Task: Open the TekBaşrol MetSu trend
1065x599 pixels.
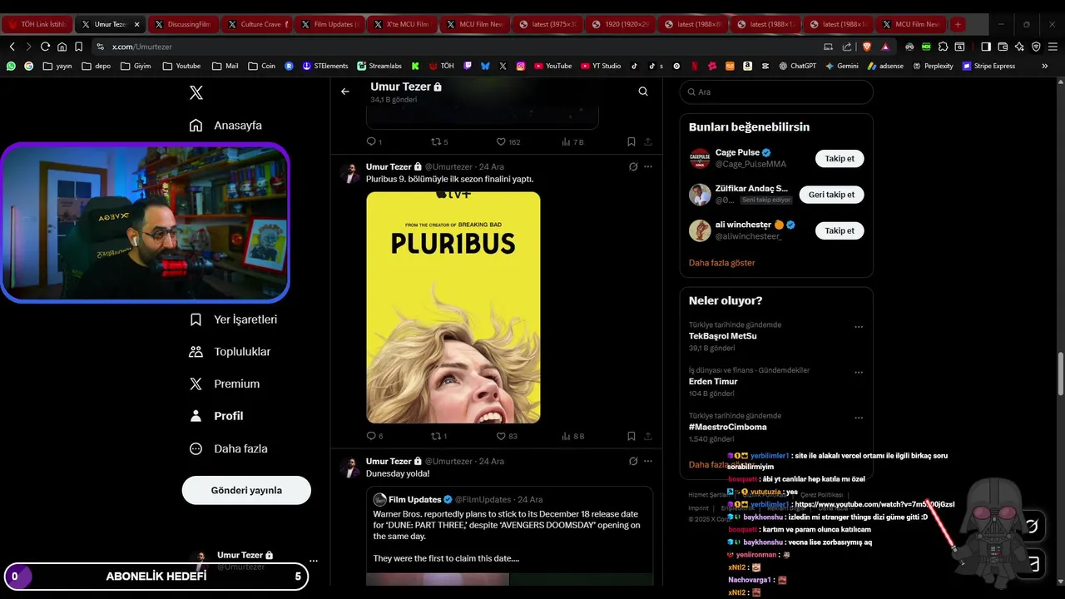Action: 776,336
